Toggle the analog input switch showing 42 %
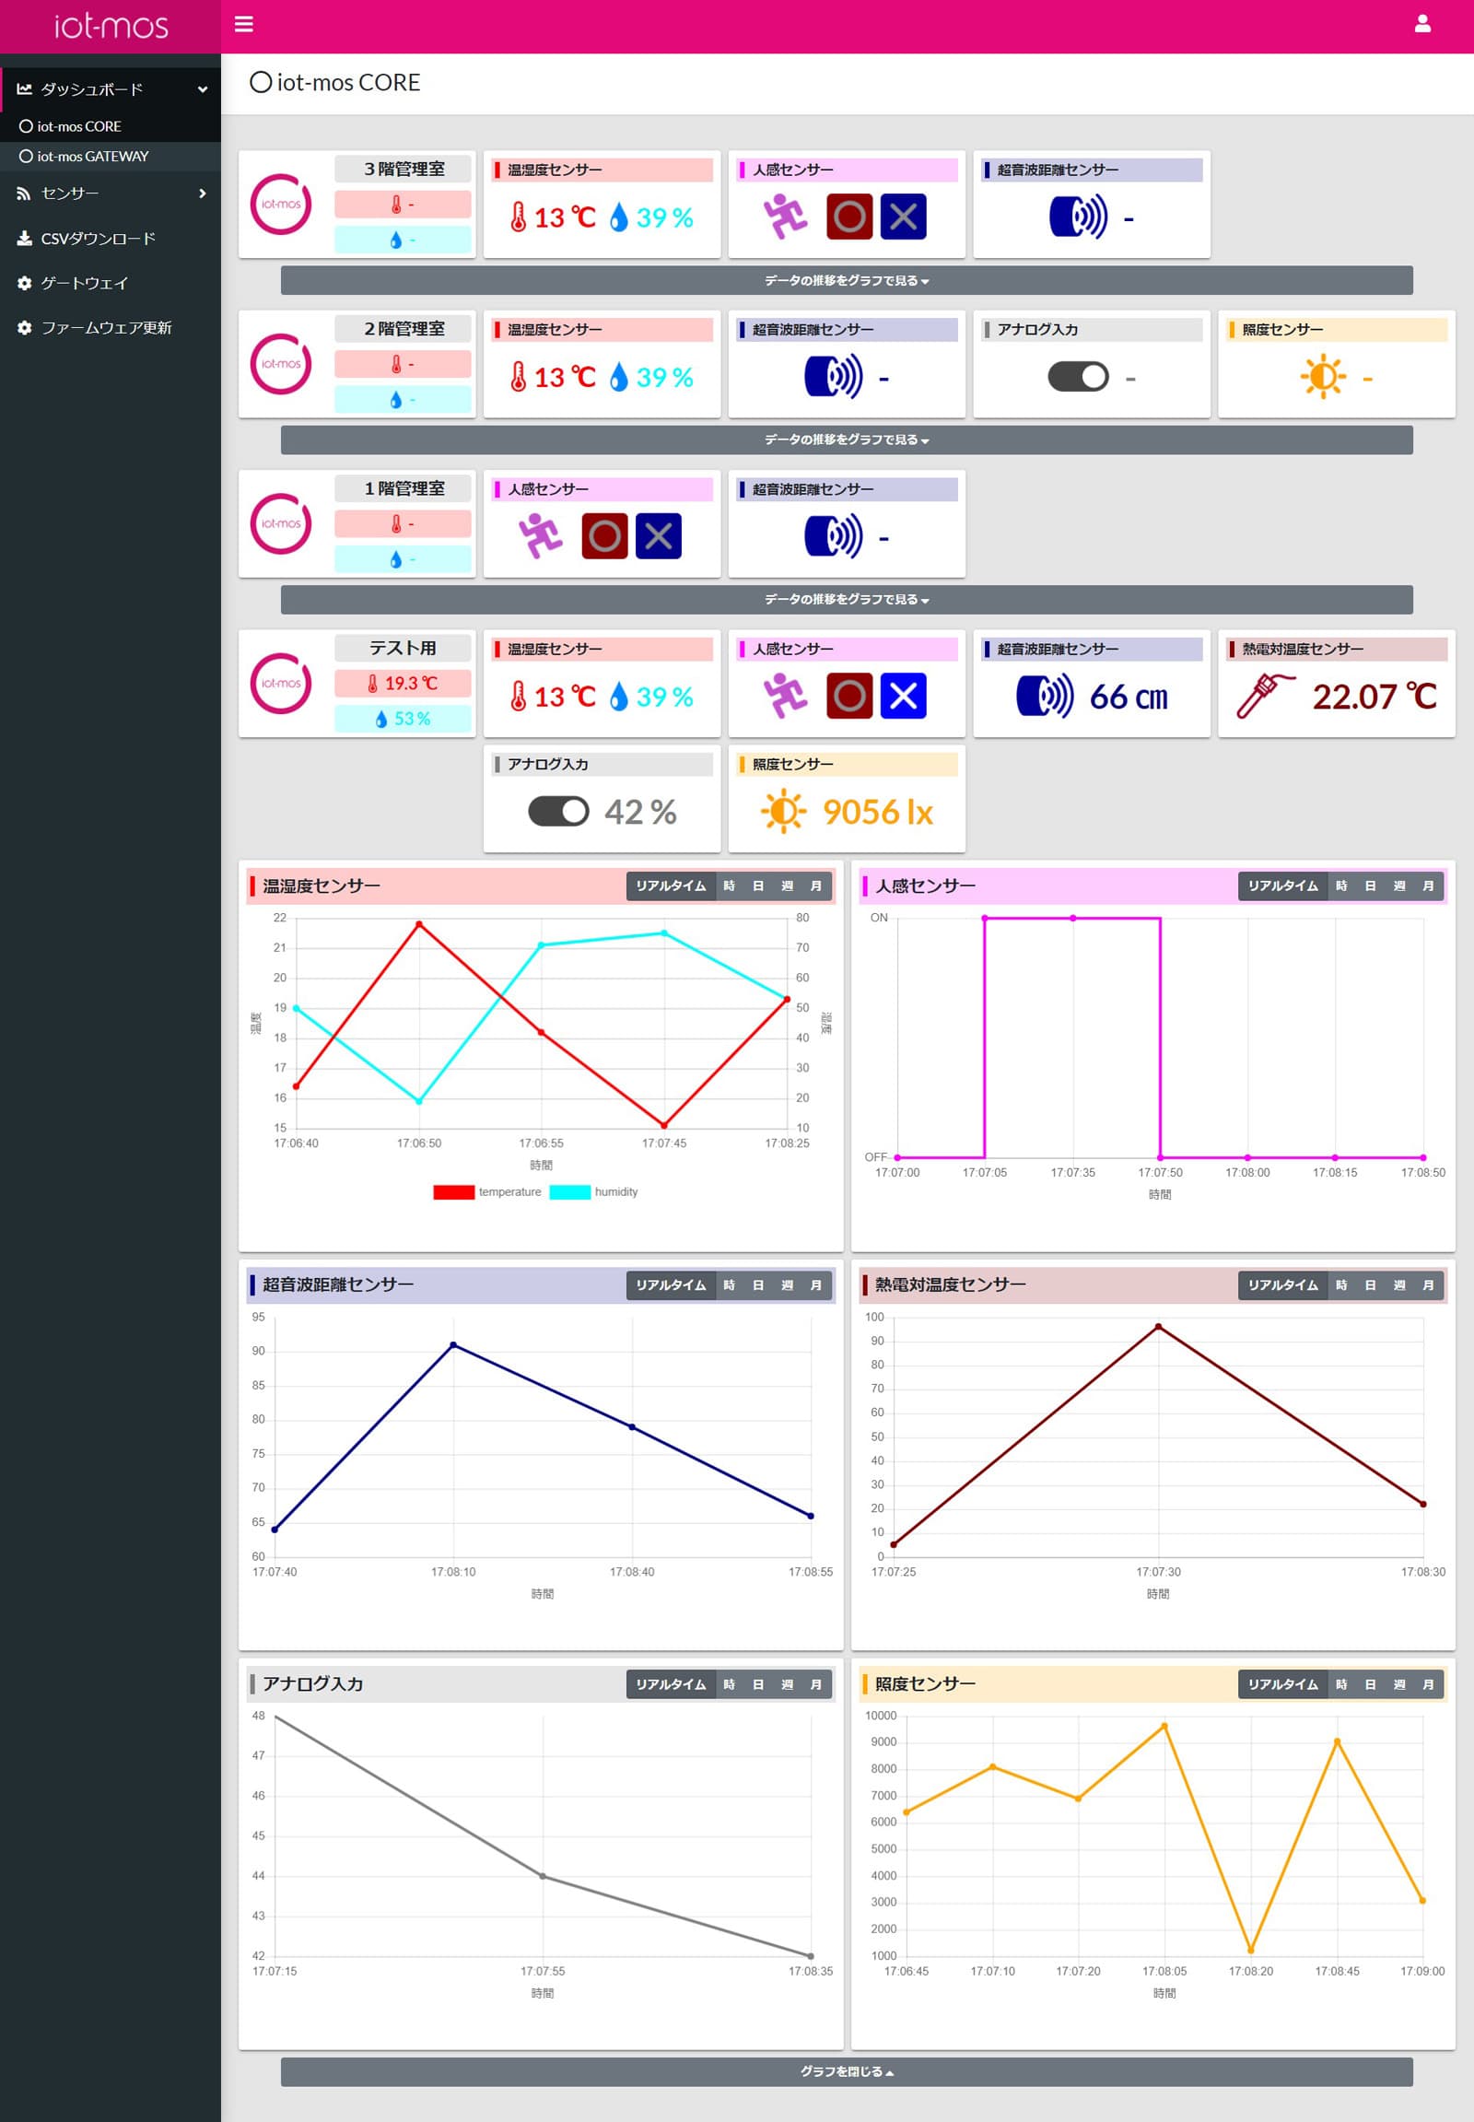The width and height of the screenshot is (1474, 2122). coord(559,811)
